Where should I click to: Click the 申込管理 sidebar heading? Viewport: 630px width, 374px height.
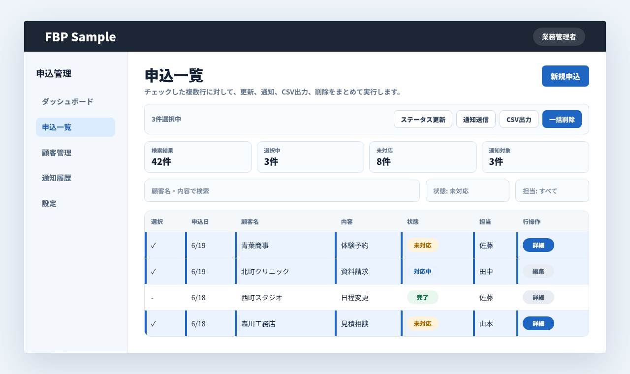coord(54,74)
